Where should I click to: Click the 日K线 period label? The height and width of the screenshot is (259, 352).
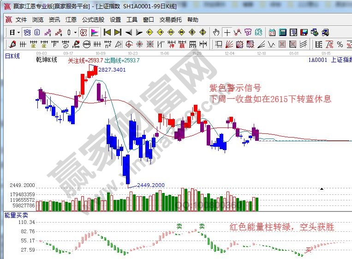(12, 56)
